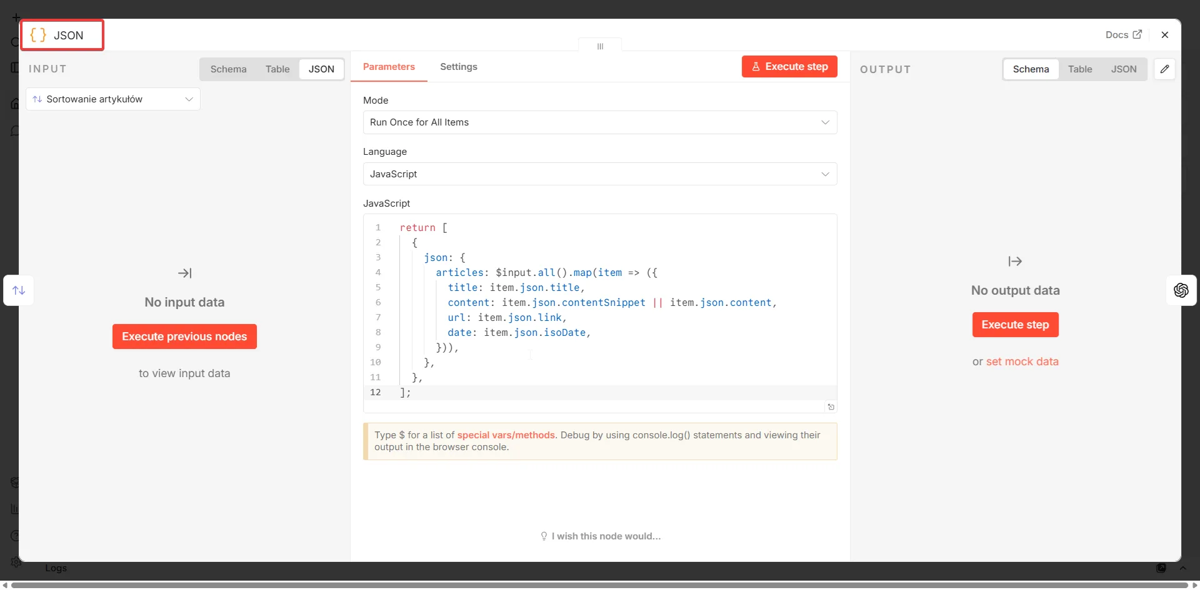The height and width of the screenshot is (590, 1200).
Task: Switch output view to Schema
Action: (1031, 69)
